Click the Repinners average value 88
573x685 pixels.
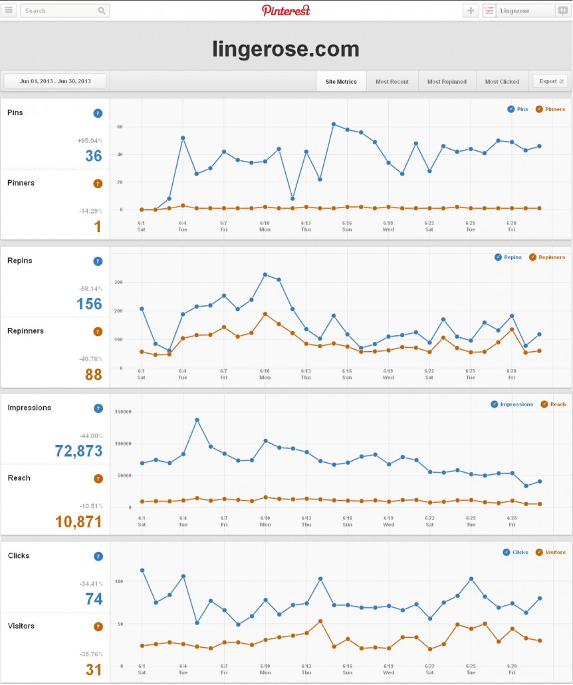[94, 374]
